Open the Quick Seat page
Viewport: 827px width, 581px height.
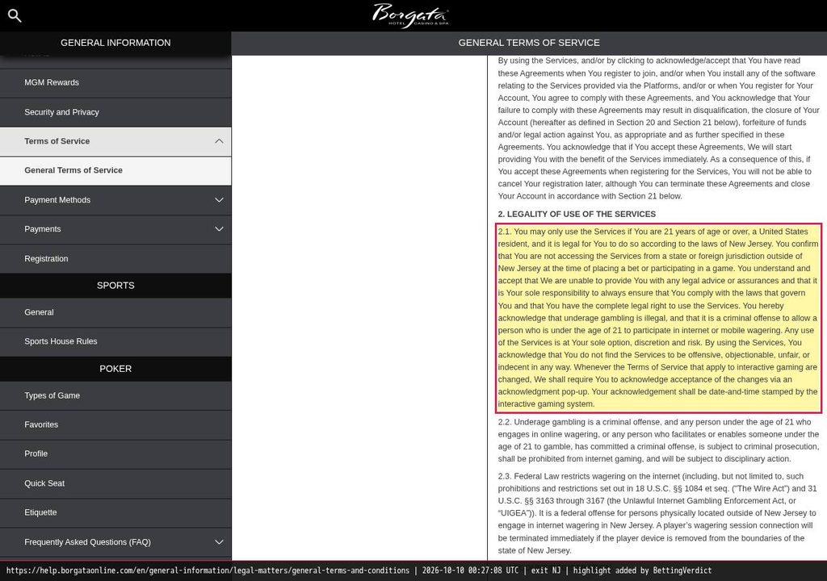click(115, 483)
